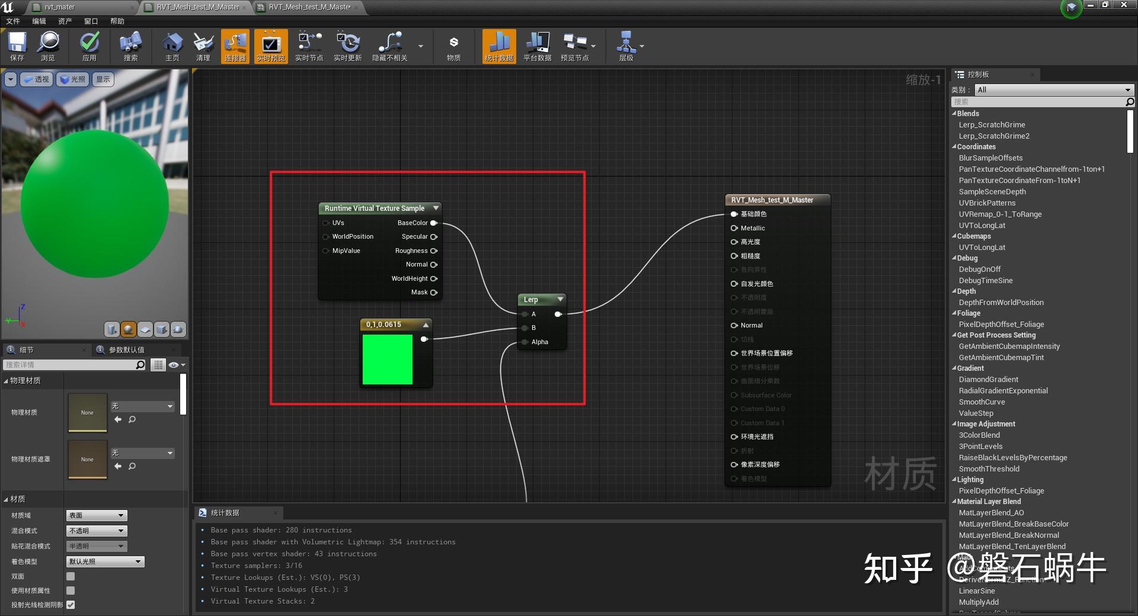Enable the 双面 checkbox
Screen dimensions: 1138x616
71,576
